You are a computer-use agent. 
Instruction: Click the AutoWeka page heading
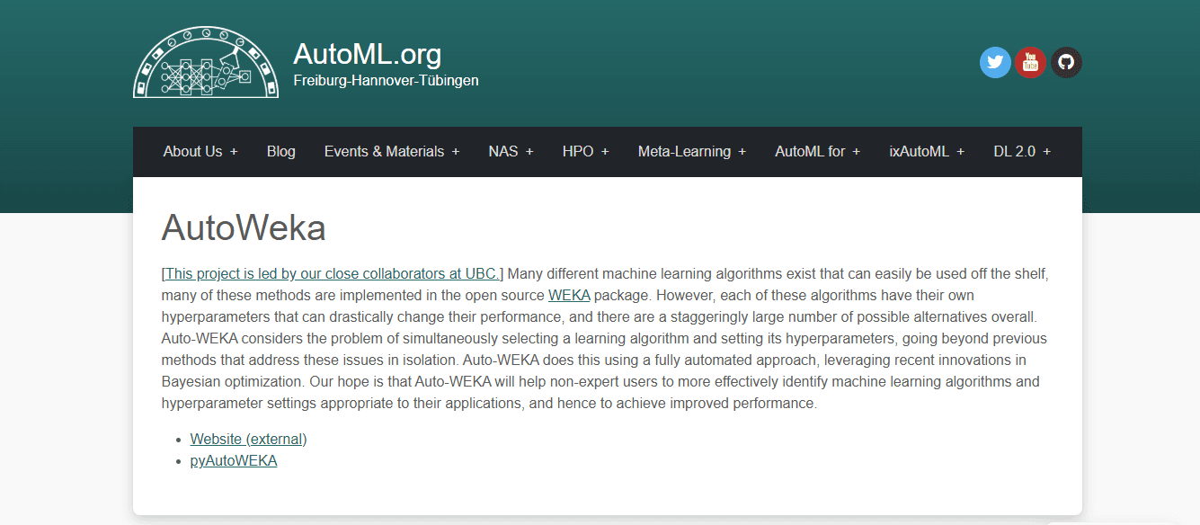[x=244, y=228]
